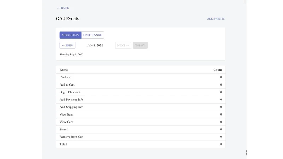The height and width of the screenshot is (159, 283).
Task: Click the Count column header
Action: click(x=218, y=70)
